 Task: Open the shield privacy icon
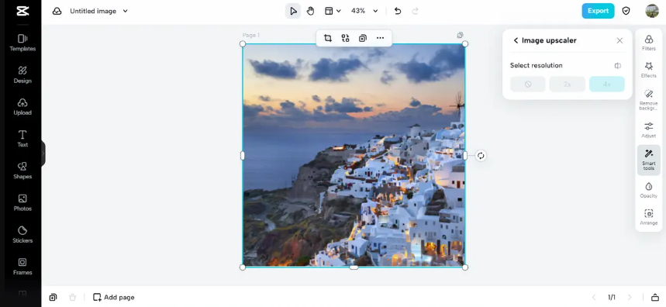pos(626,11)
